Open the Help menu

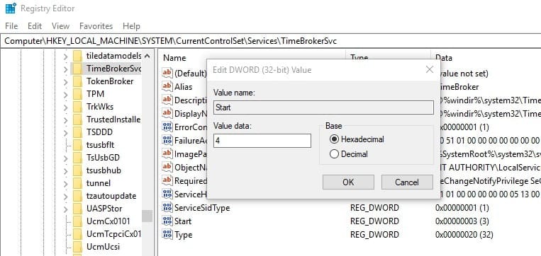(x=131, y=26)
